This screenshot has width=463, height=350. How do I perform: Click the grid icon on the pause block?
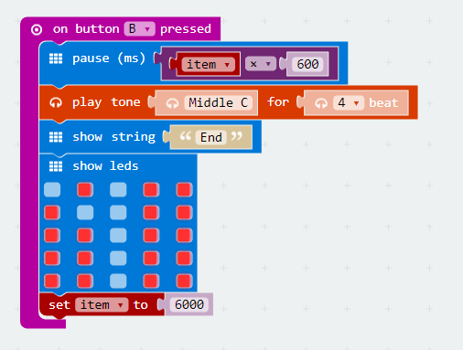click(56, 58)
